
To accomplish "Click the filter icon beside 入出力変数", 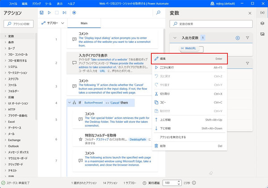I will point(247,38).
